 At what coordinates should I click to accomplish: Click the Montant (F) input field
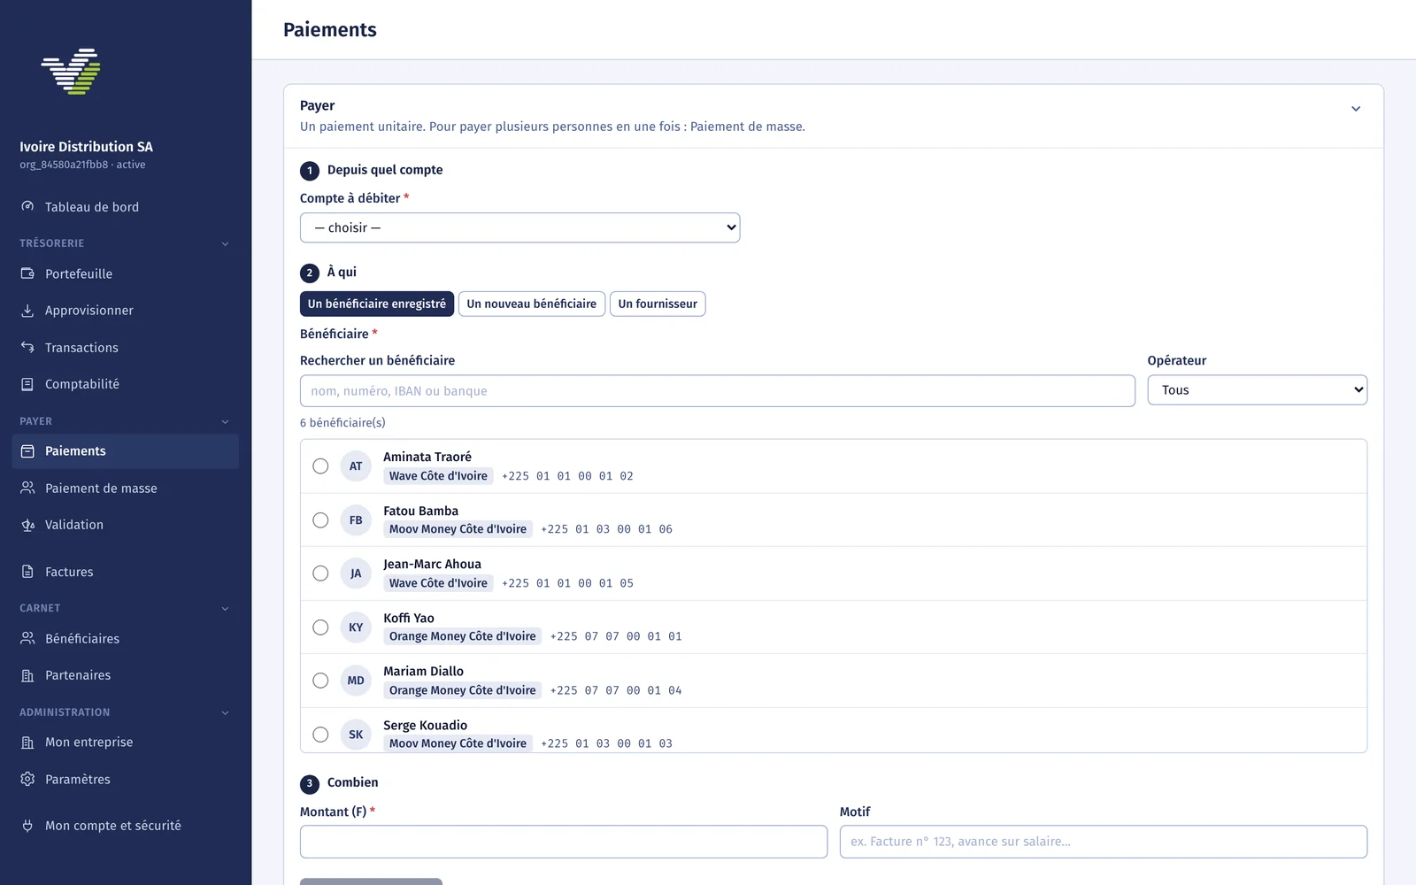coord(564,842)
